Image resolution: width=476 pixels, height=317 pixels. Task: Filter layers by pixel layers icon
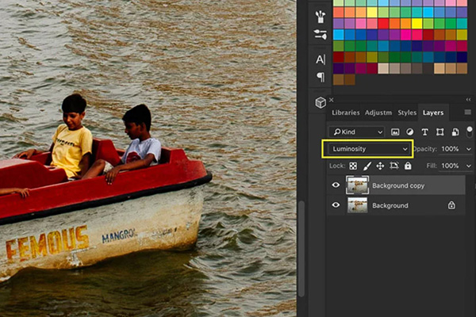395,132
